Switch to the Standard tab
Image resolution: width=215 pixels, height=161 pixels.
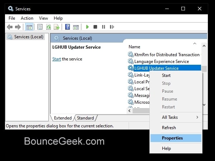point(85,118)
